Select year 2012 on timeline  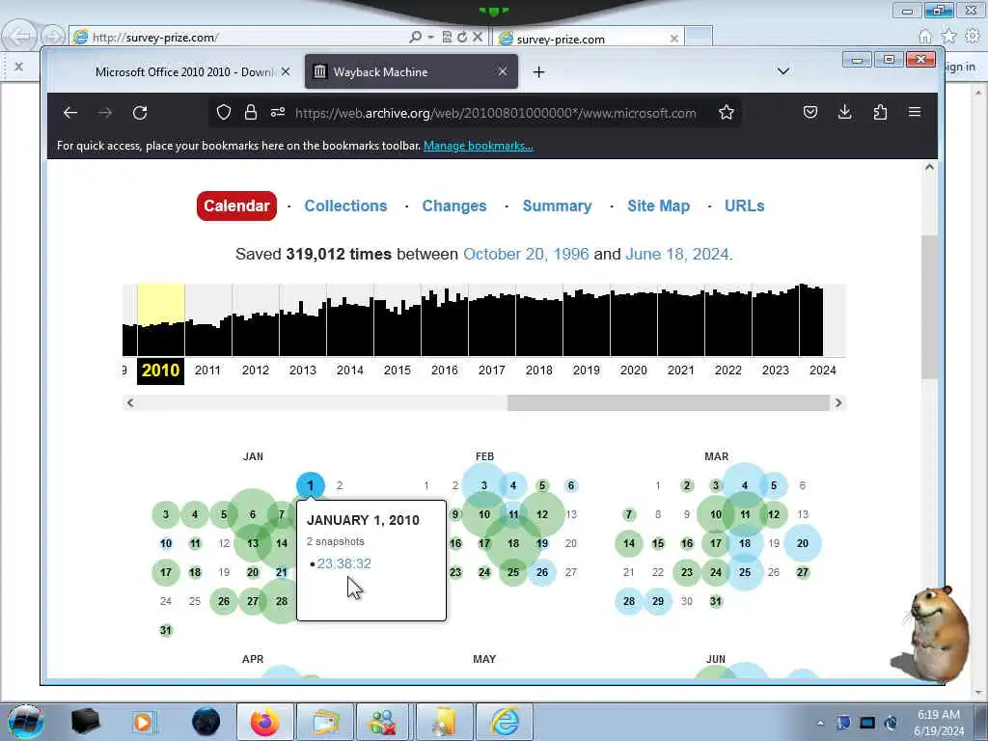coord(255,370)
